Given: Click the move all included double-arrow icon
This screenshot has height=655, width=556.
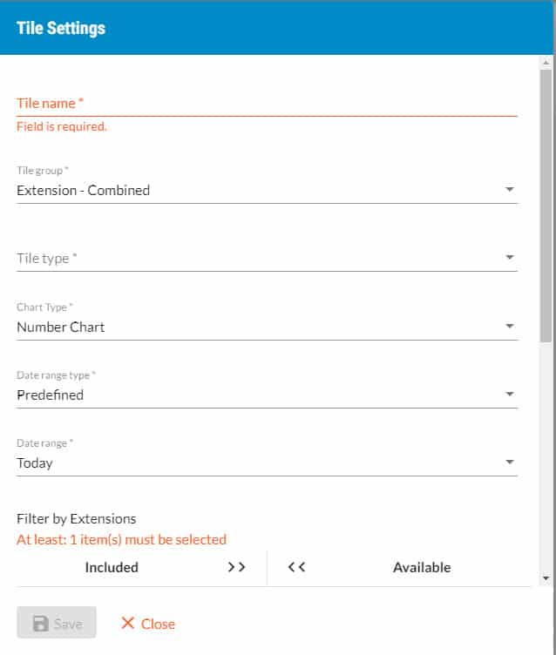Looking at the screenshot, I should [236, 567].
